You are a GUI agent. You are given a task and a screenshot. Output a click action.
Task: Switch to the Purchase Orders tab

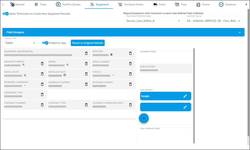pos(131,5)
